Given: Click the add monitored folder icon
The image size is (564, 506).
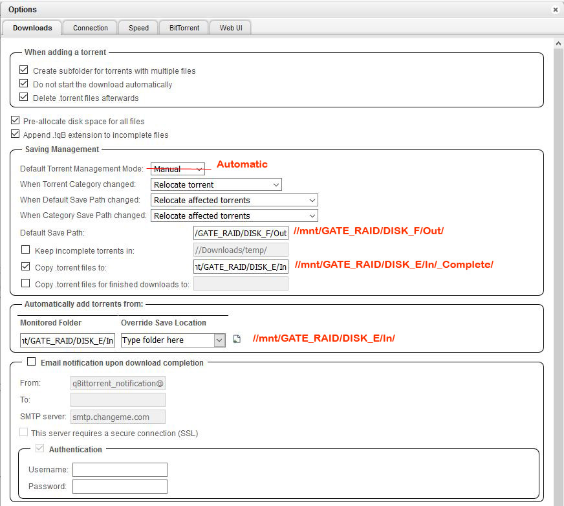Looking at the screenshot, I should coord(237,339).
